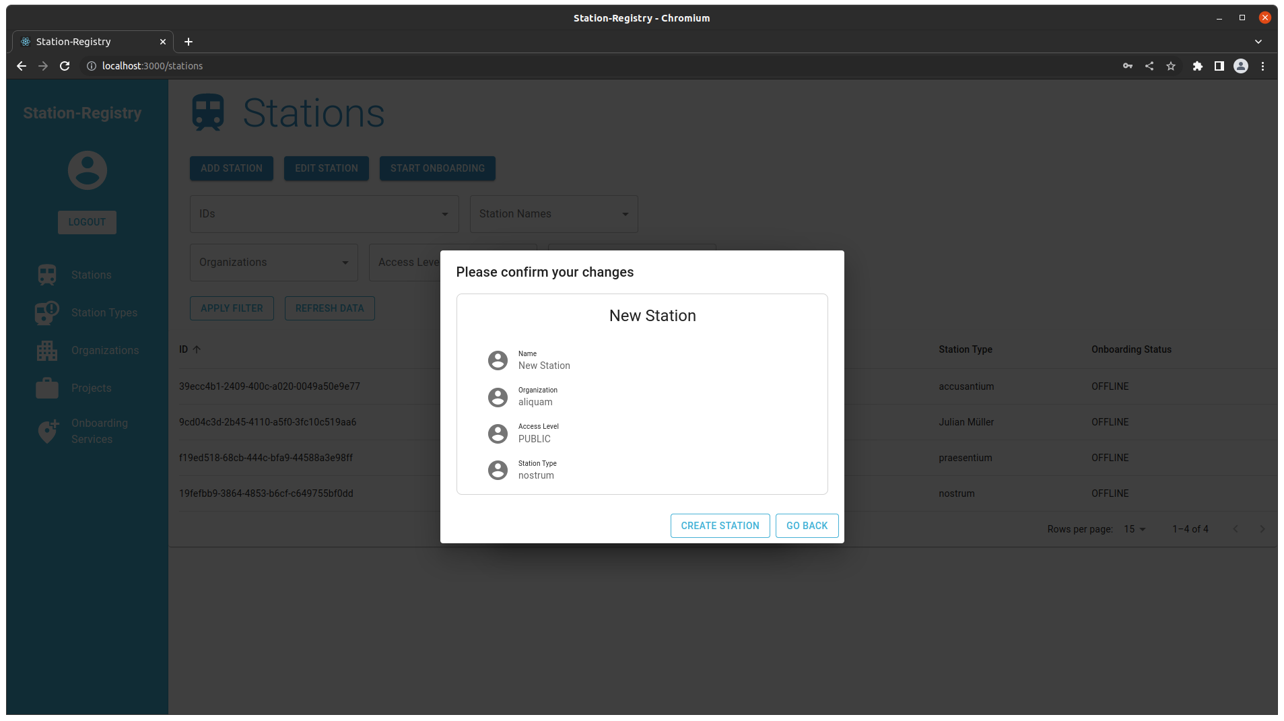Open Projects in the sidebar

pos(87,388)
